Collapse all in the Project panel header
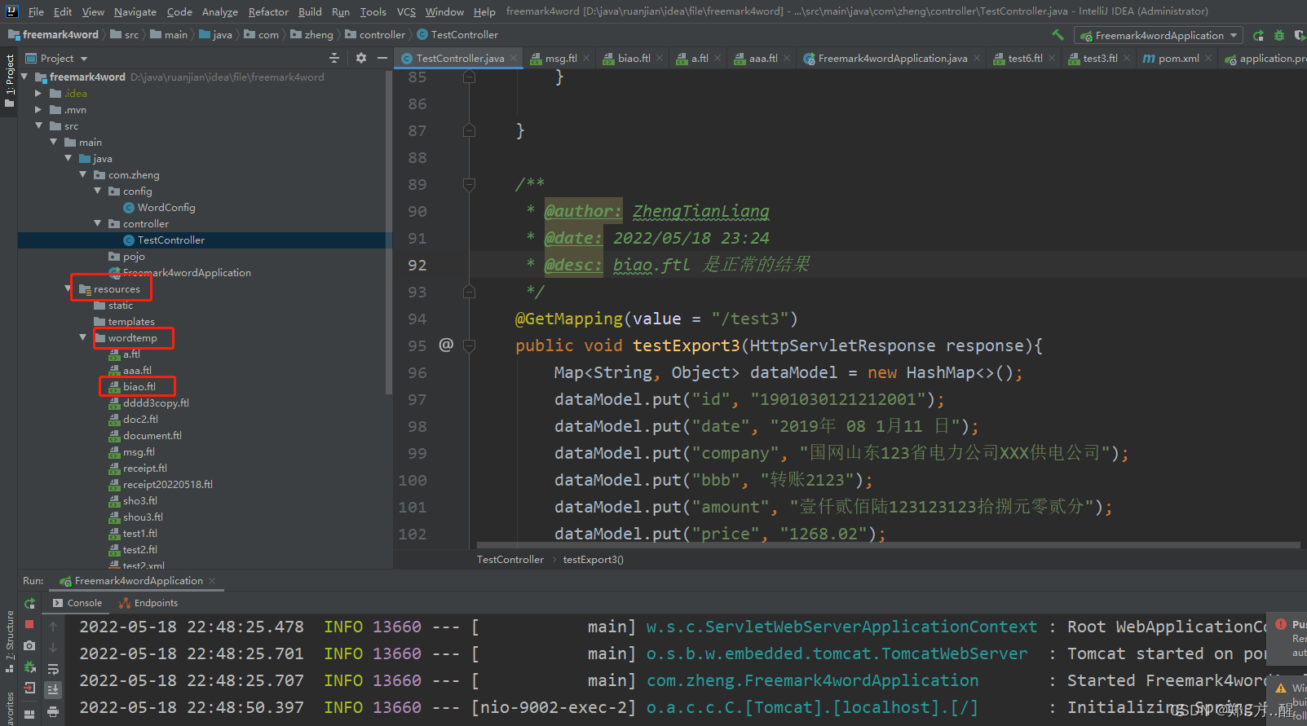 click(334, 58)
